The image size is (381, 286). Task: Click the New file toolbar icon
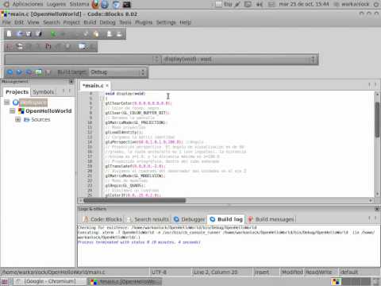(9, 34)
